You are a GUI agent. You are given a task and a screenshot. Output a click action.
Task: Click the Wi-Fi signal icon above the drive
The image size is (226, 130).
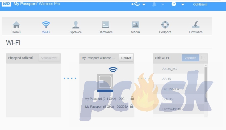(x=113, y=70)
